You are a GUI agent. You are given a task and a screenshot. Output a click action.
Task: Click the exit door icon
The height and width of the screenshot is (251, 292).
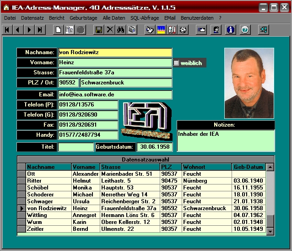click(263, 30)
